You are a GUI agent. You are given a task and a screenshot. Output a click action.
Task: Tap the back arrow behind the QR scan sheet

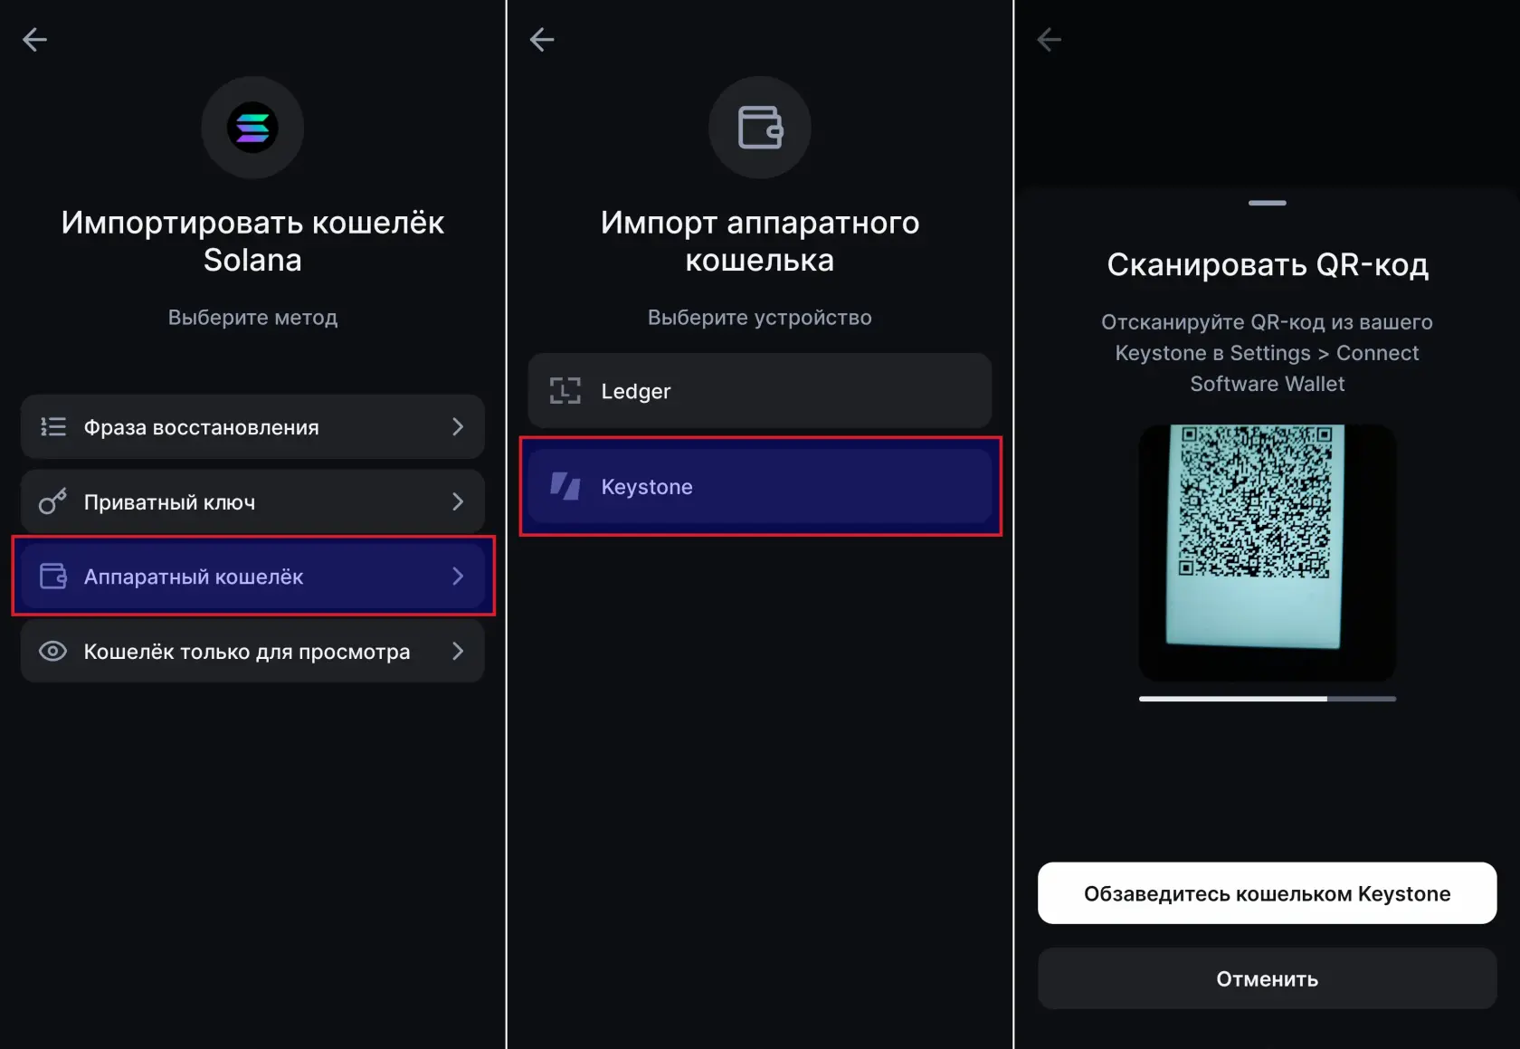pyautogui.click(x=1050, y=40)
